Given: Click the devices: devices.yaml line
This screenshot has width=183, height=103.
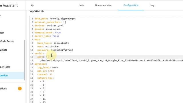Looking at the screenshot, I should [49, 25].
